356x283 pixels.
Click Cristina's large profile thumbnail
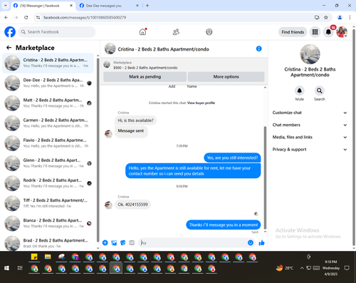click(x=310, y=54)
